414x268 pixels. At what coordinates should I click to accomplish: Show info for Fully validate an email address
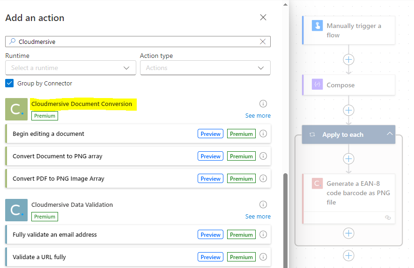pyautogui.click(x=263, y=234)
